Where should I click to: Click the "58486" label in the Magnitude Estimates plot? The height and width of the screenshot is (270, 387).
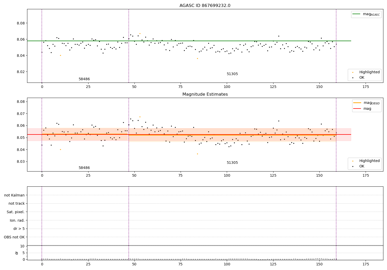[x=84, y=168]
